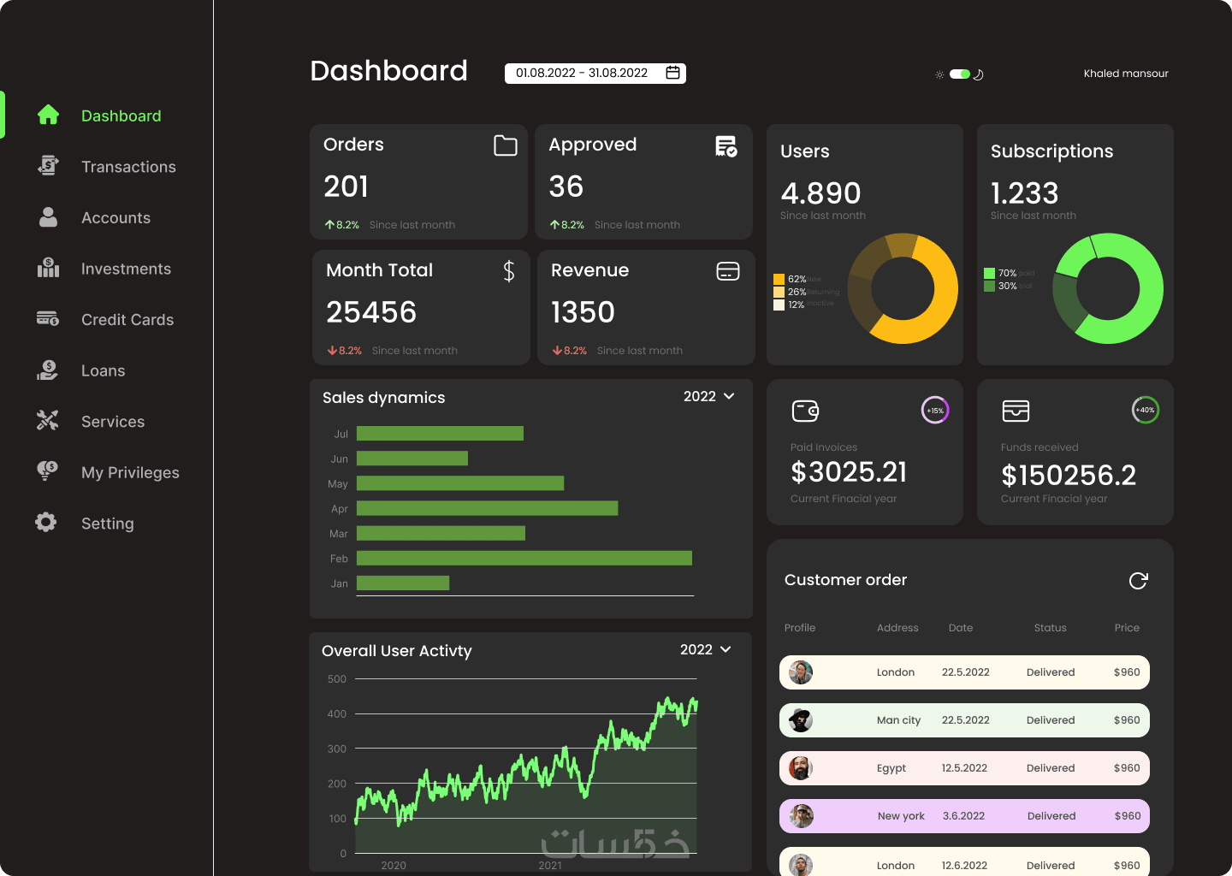The image size is (1232, 876).
Task: Open the calendar icon in date field
Action: pyautogui.click(x=673, y=73)
